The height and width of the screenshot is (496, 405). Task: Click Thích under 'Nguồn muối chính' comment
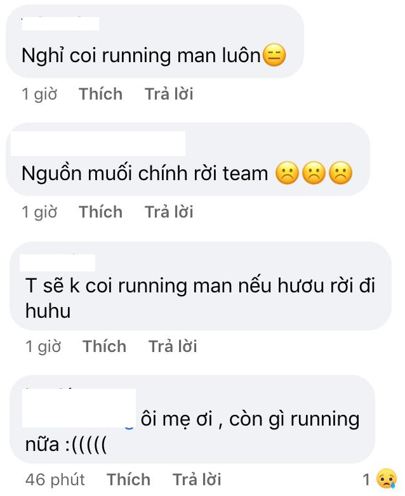coord(100,212)
